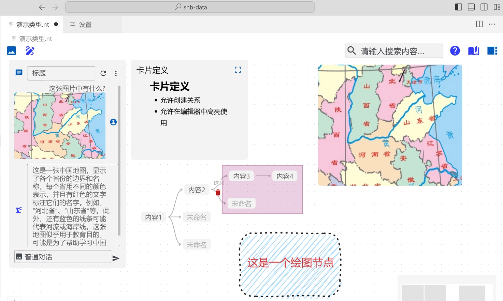
Task: Select the magic pen drawing tool
Action: (30, 51)
